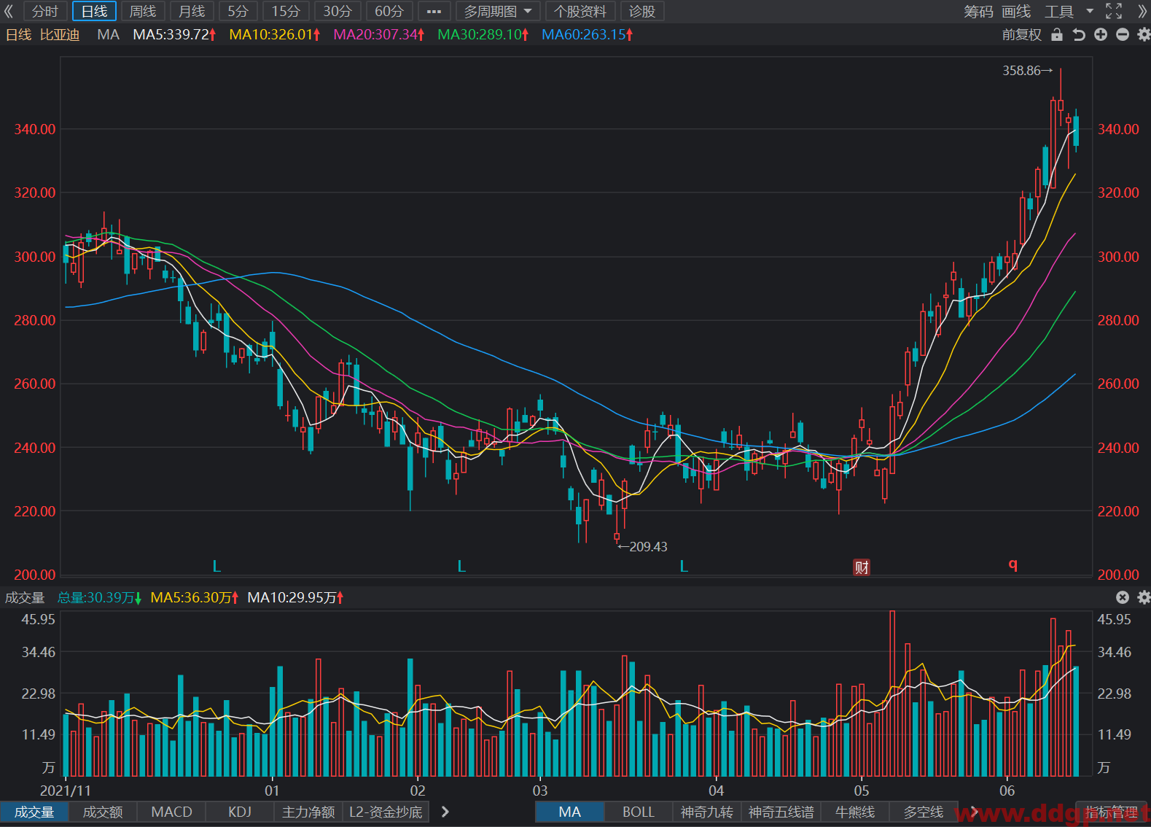1151x827 pixels.
Task: Click MA60:263.15 blue legend label
Action: pyautogui.click(x=588, y=34)
